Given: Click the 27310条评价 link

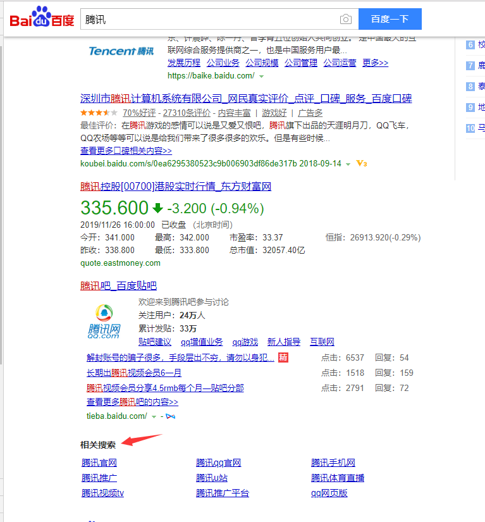Looking at the screenshot, I should click(x=187, y=113).
